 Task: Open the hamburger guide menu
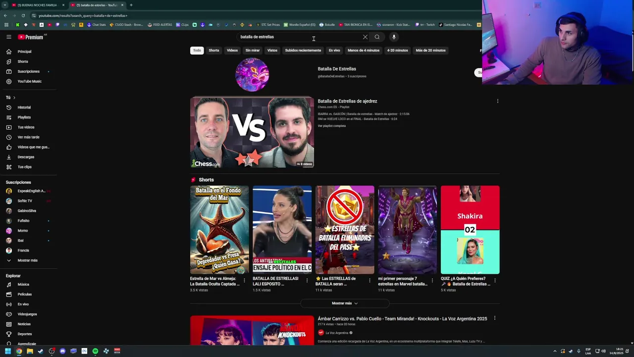pos(8,37)
